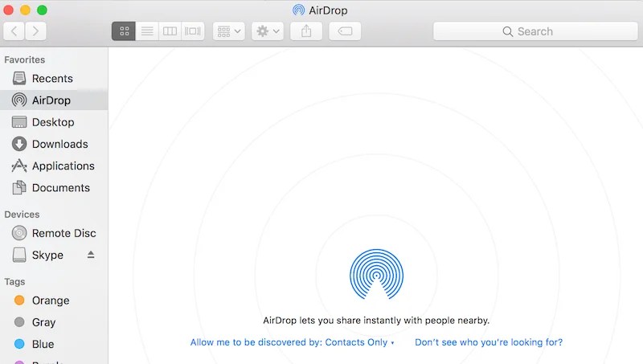The width and height of the screenshot is (643, 364).
Task: Switch to list view
Action: pyautogui.click(x=147, y=31)
